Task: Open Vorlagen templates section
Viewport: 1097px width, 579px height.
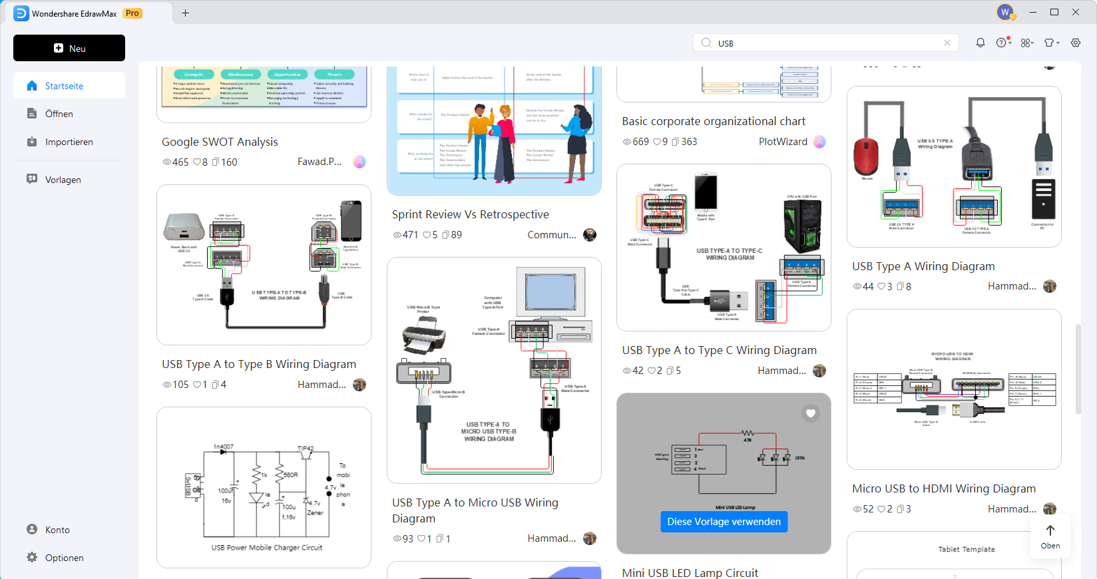Action: (69, 180)
